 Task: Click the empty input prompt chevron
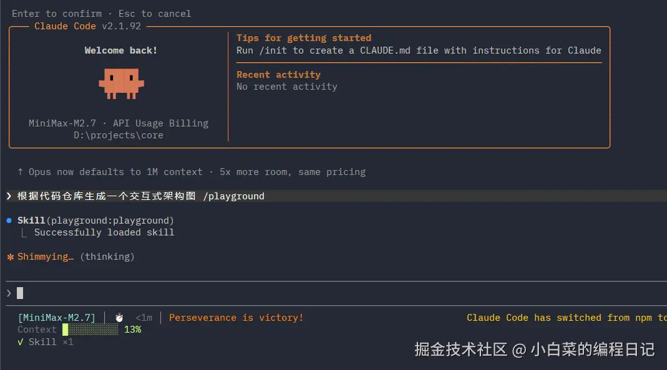pyautogui.click(x=9, y=293)
